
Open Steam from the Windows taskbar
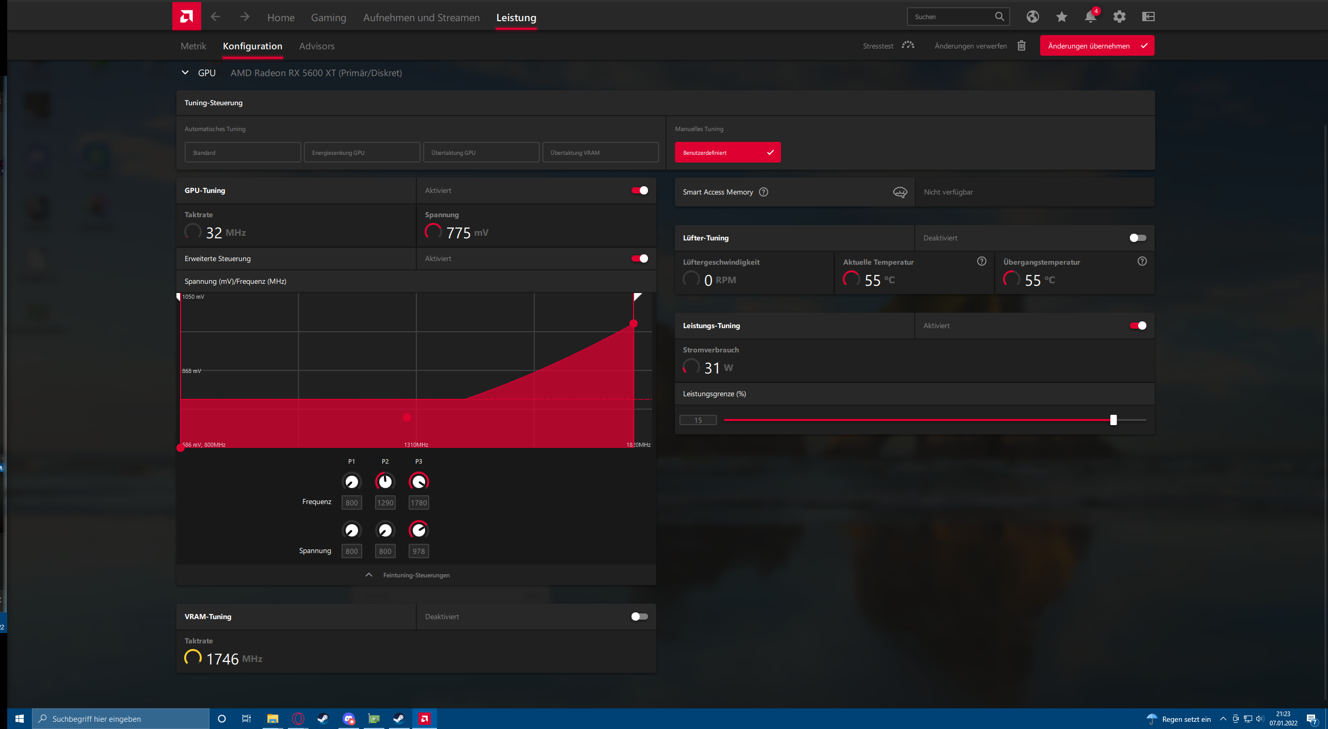tap(323, 719)
